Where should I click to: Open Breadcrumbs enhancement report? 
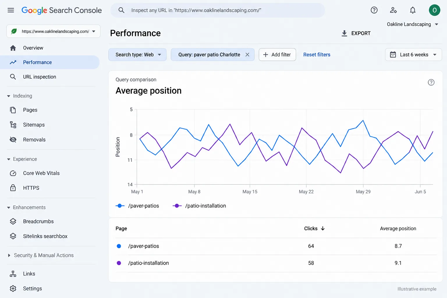pos(50,221)
